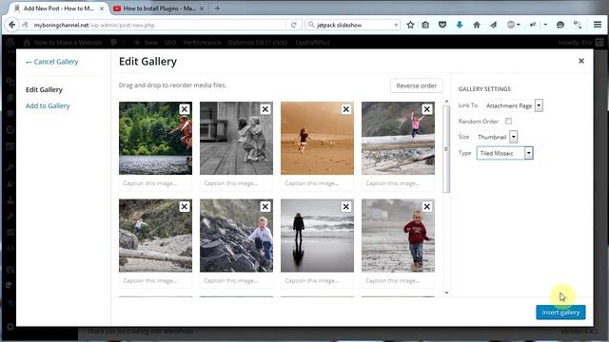This screenshot has width=609, height=342.
Task: Click How to Make a Website link
Action: click(63, 42)
